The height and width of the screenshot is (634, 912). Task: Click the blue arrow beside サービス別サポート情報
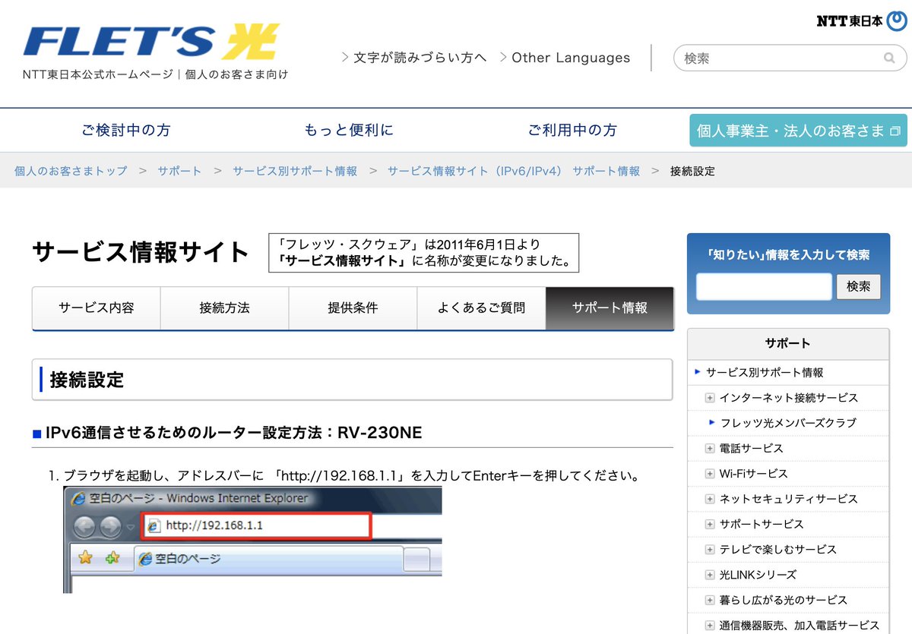coord(698,372)
